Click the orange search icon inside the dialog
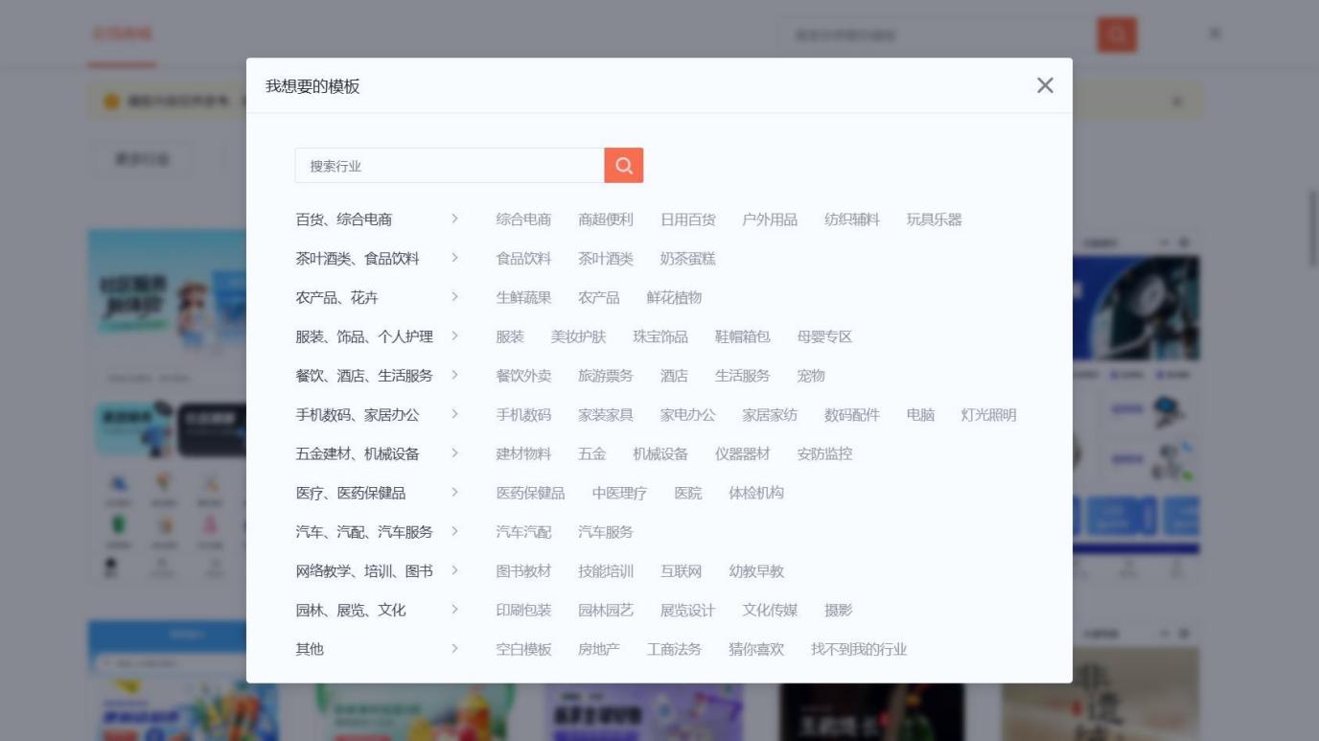 click(623, 165)
